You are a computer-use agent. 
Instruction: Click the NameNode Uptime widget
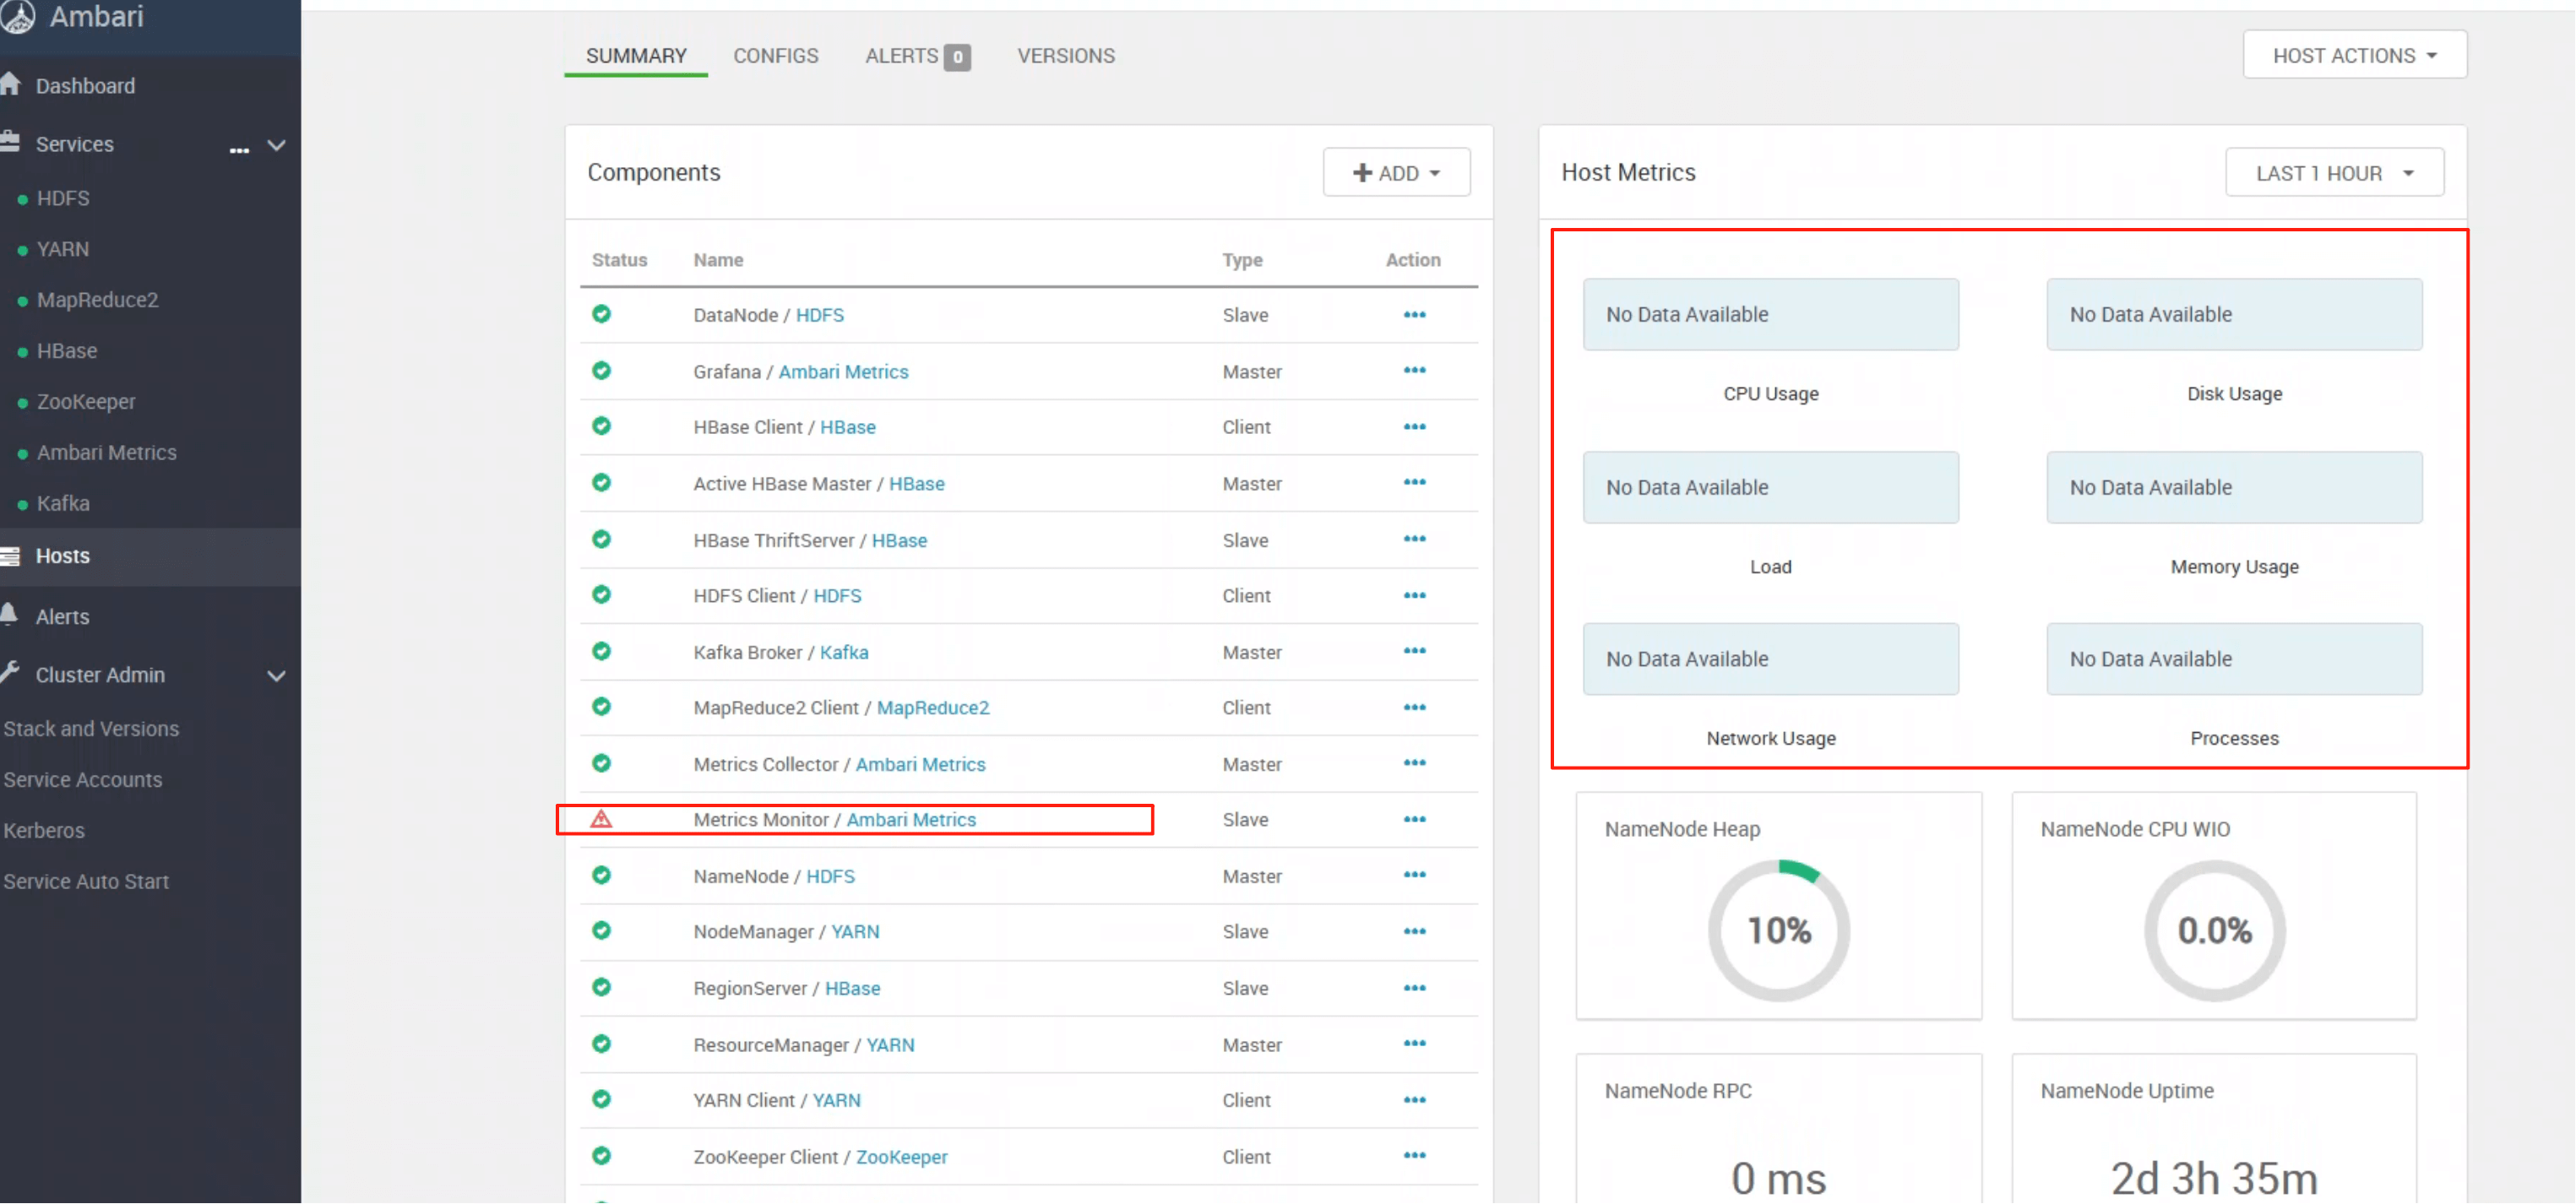click(2214, 1130)
